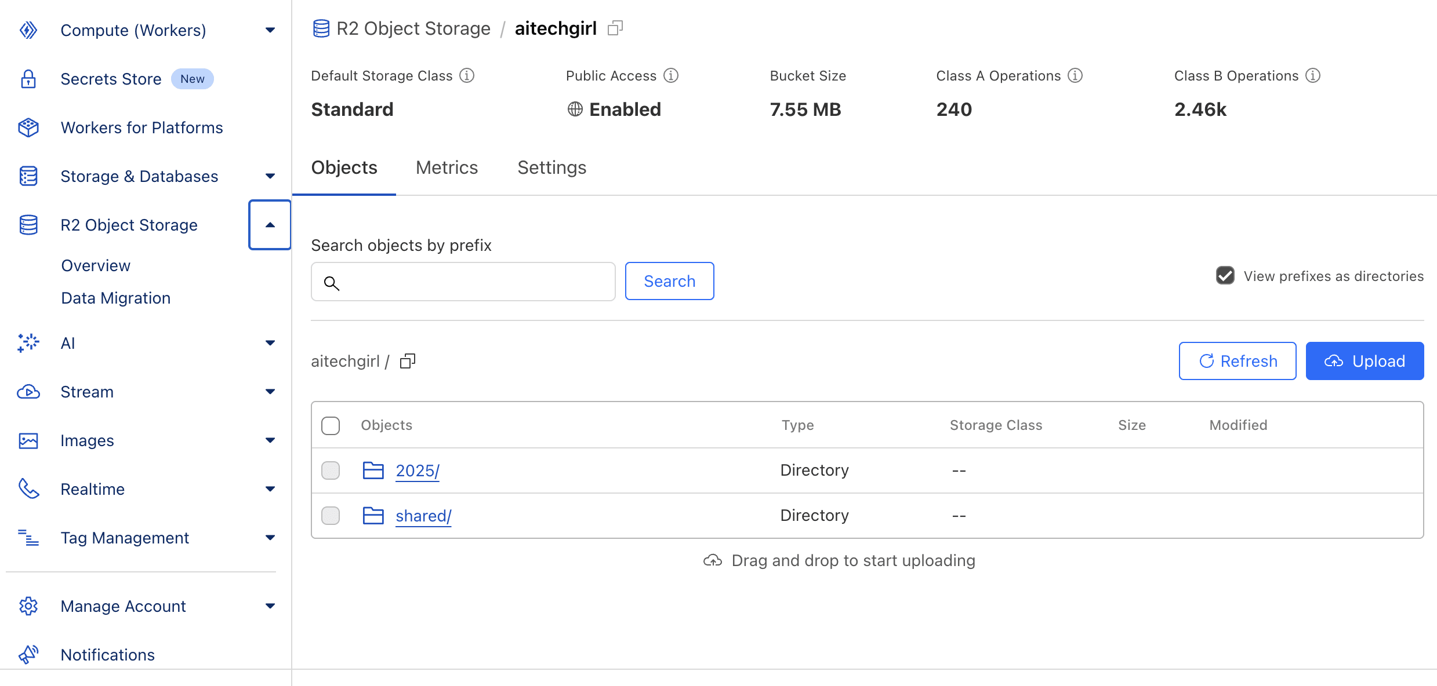
Task: Click the Refresh button
Action: pos(1238,361)
